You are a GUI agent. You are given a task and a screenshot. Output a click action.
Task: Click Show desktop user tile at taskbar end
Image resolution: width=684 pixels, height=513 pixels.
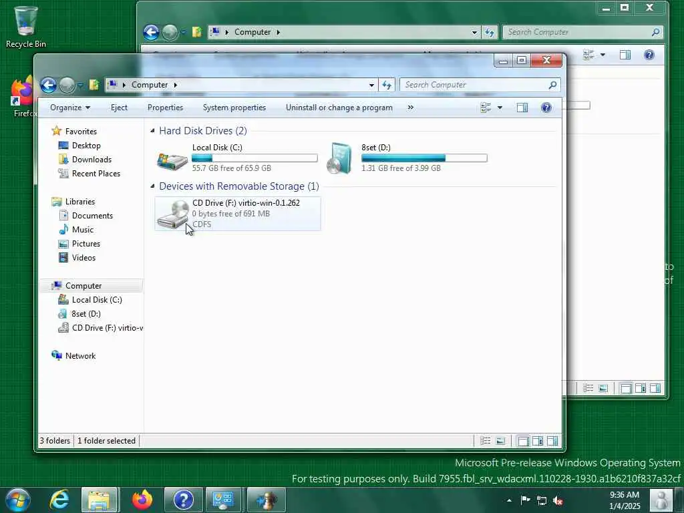click(x=661, y=500)
